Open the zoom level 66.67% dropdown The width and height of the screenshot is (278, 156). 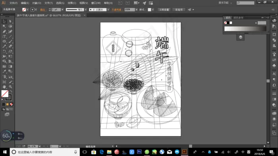(40, 146)
